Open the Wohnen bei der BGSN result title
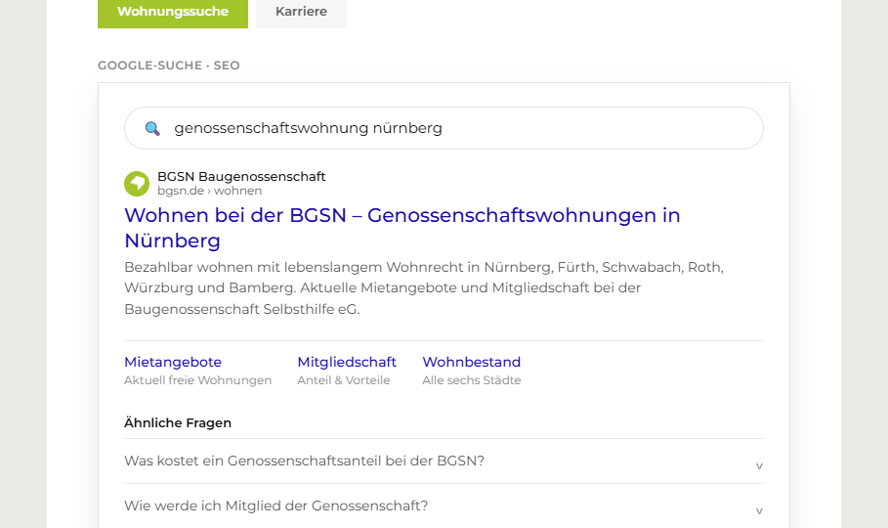The image size is (888, 528). (402, 228)
